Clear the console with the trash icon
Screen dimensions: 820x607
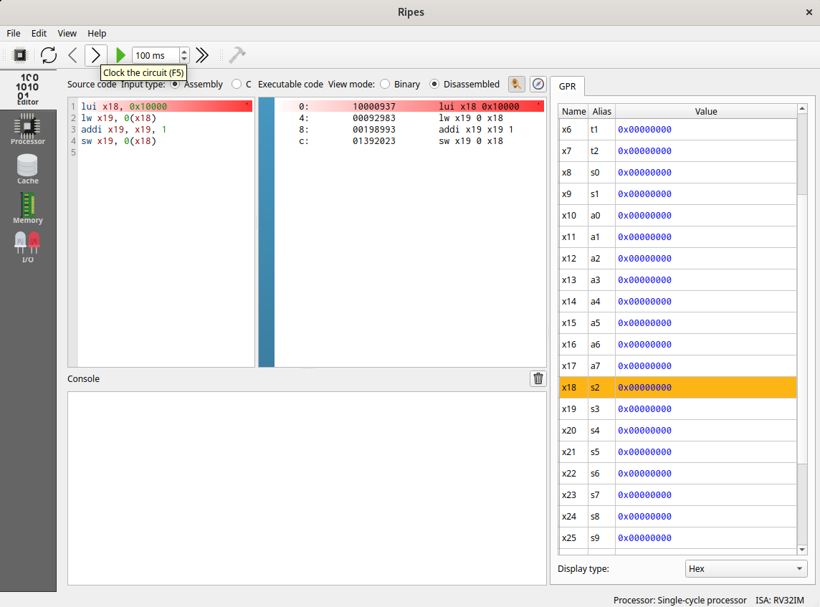tap(538, 378)
